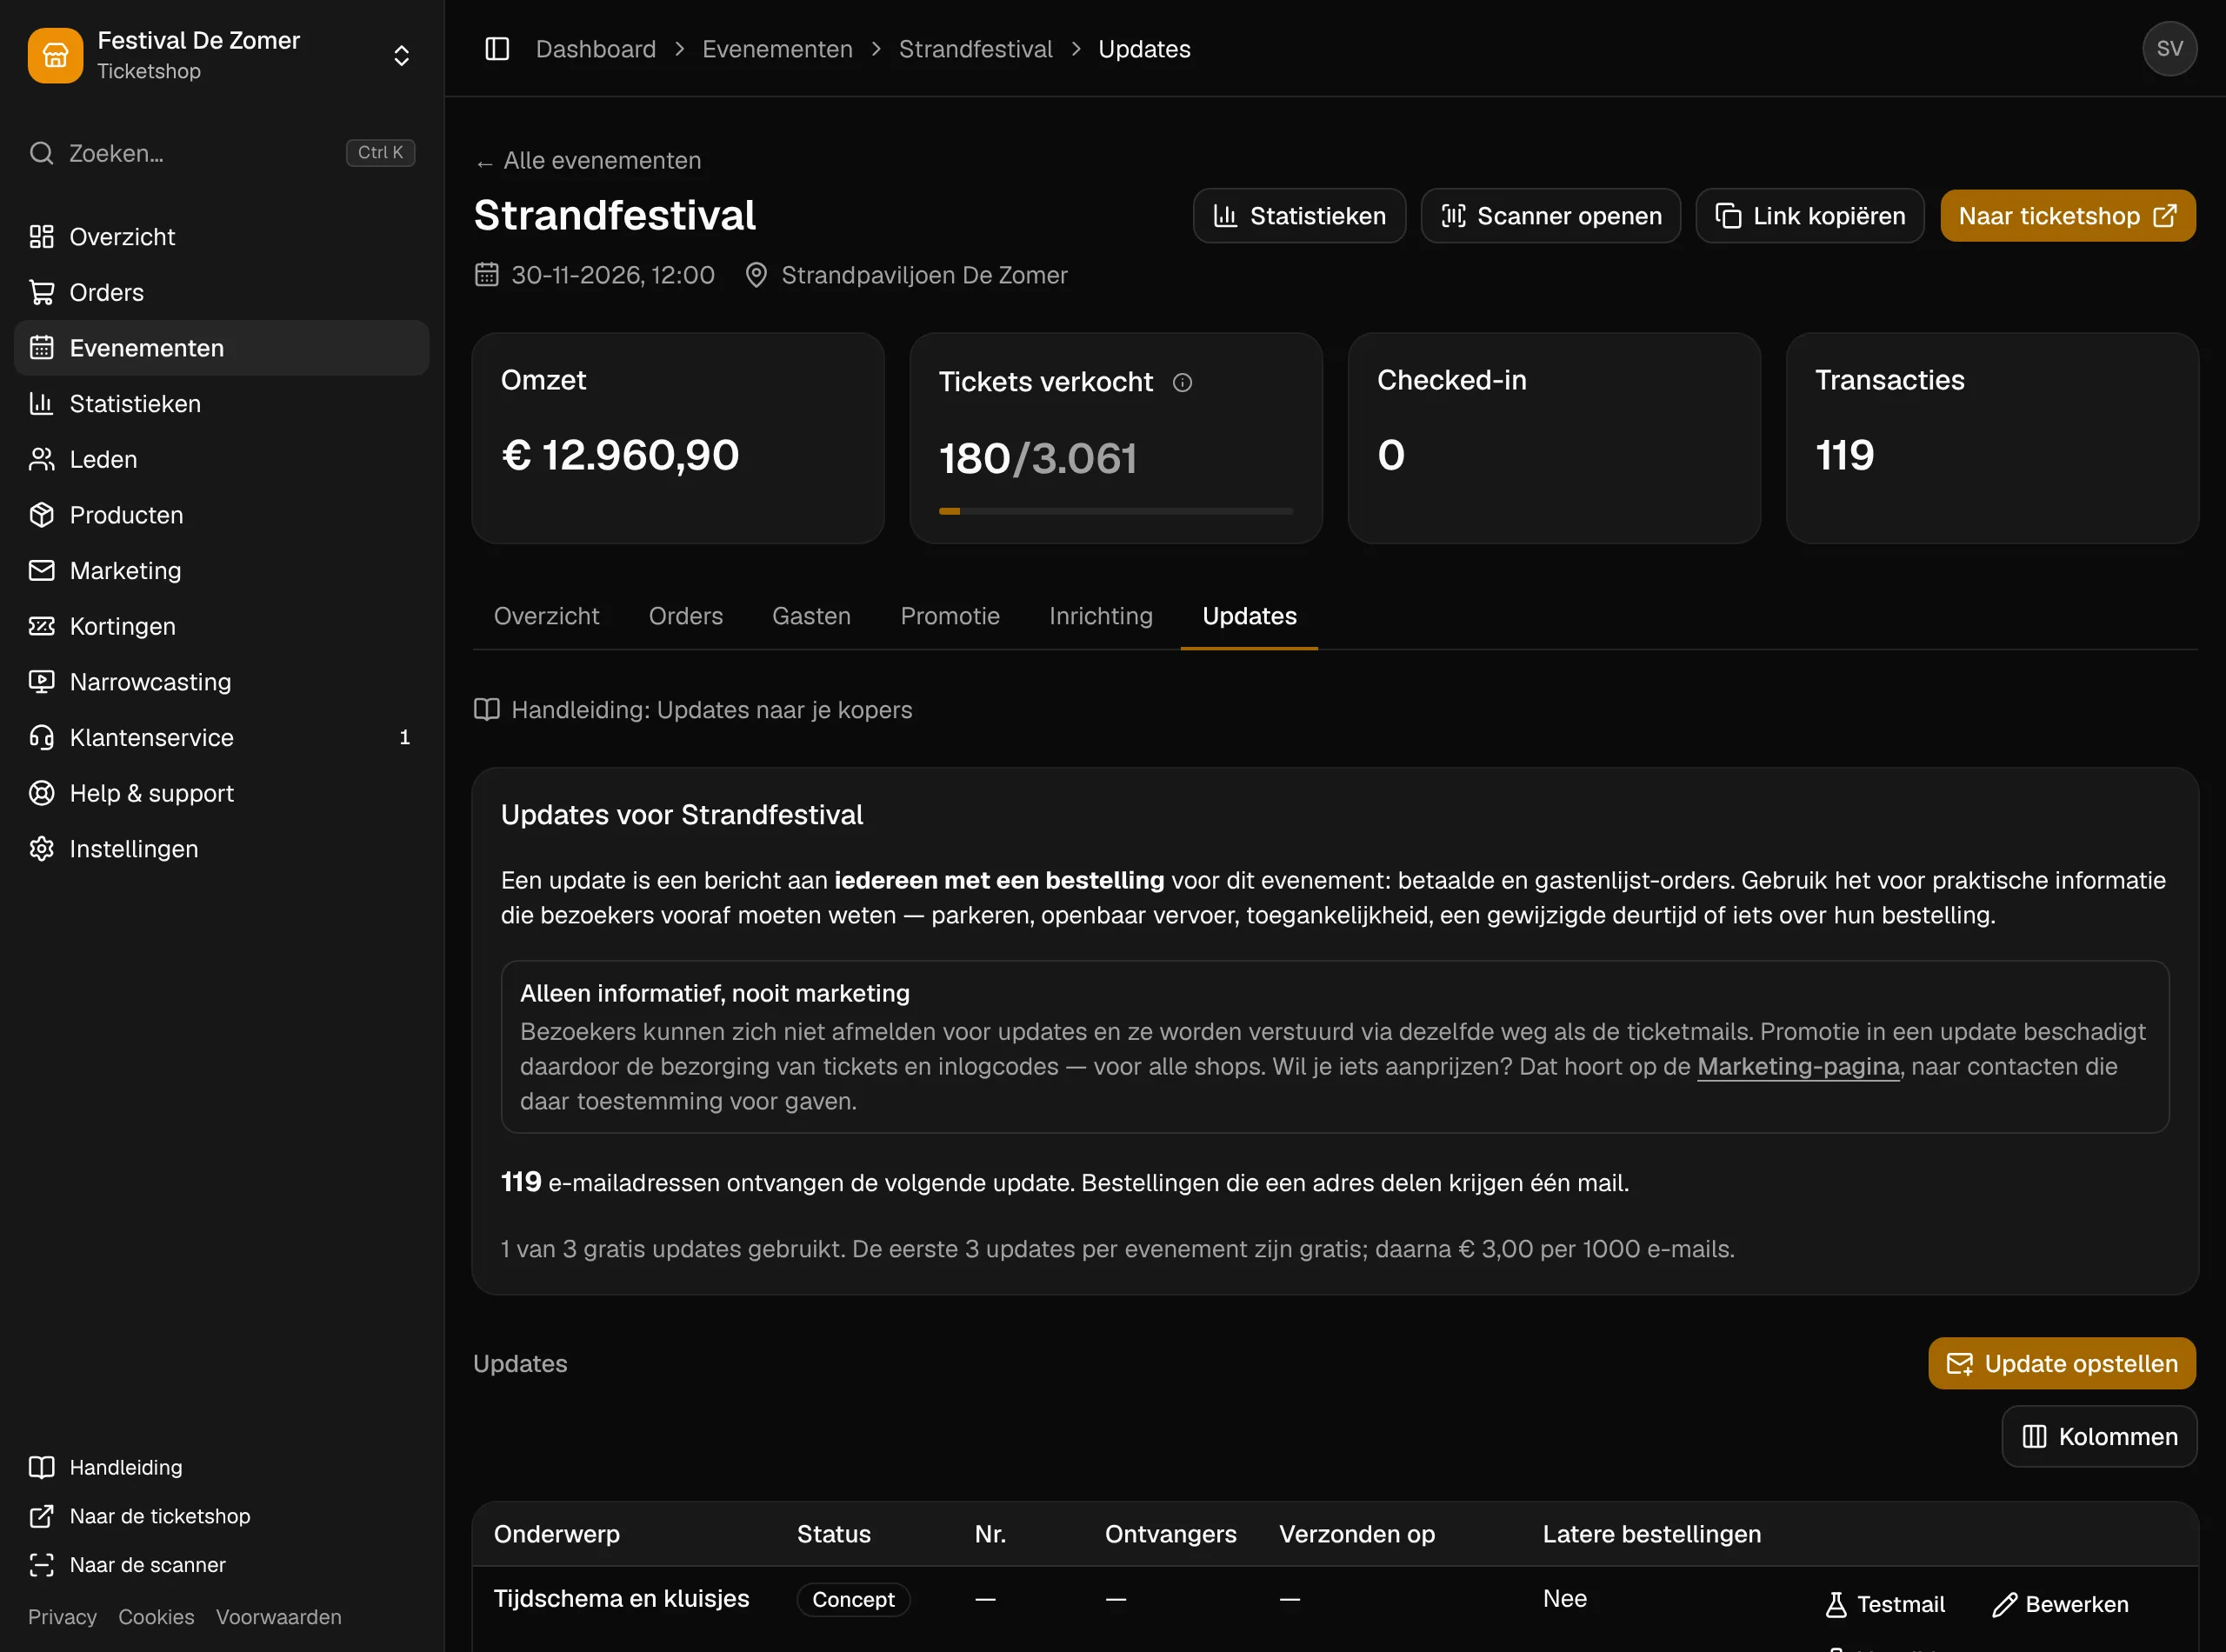Toggle the sidebar panel icon

497,49
